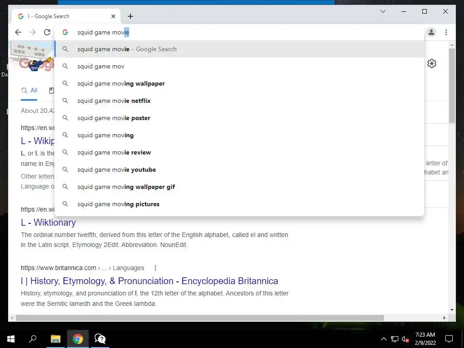The image size is (464, 348).
Task: Open the network status tray icon
Action: (x=395, y=339)
